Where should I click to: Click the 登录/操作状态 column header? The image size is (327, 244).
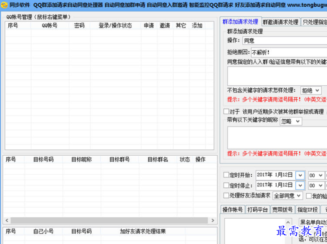[x=115, y=26]
